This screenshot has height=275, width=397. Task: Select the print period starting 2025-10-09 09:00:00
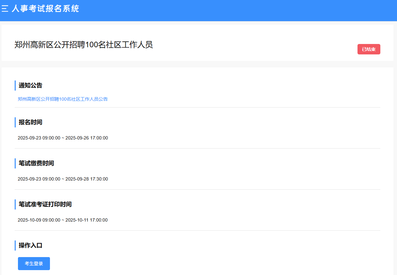(x=63, y=220)
